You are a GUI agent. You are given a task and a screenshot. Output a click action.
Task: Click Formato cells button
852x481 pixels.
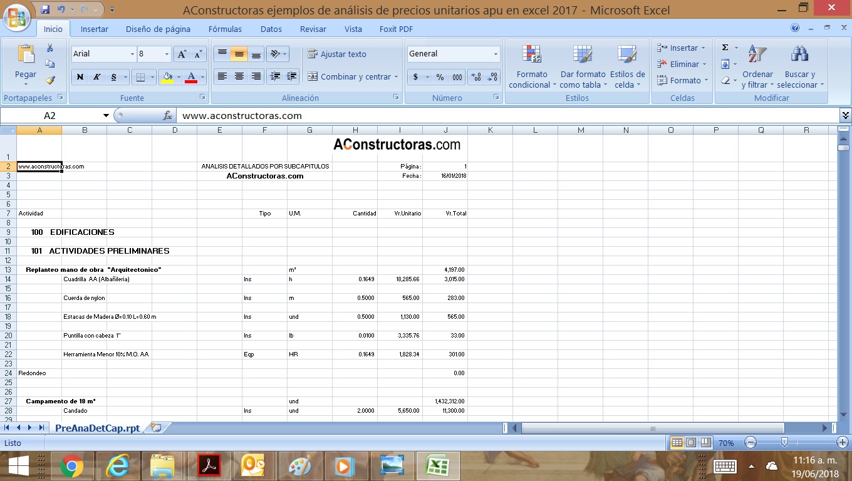682,80
